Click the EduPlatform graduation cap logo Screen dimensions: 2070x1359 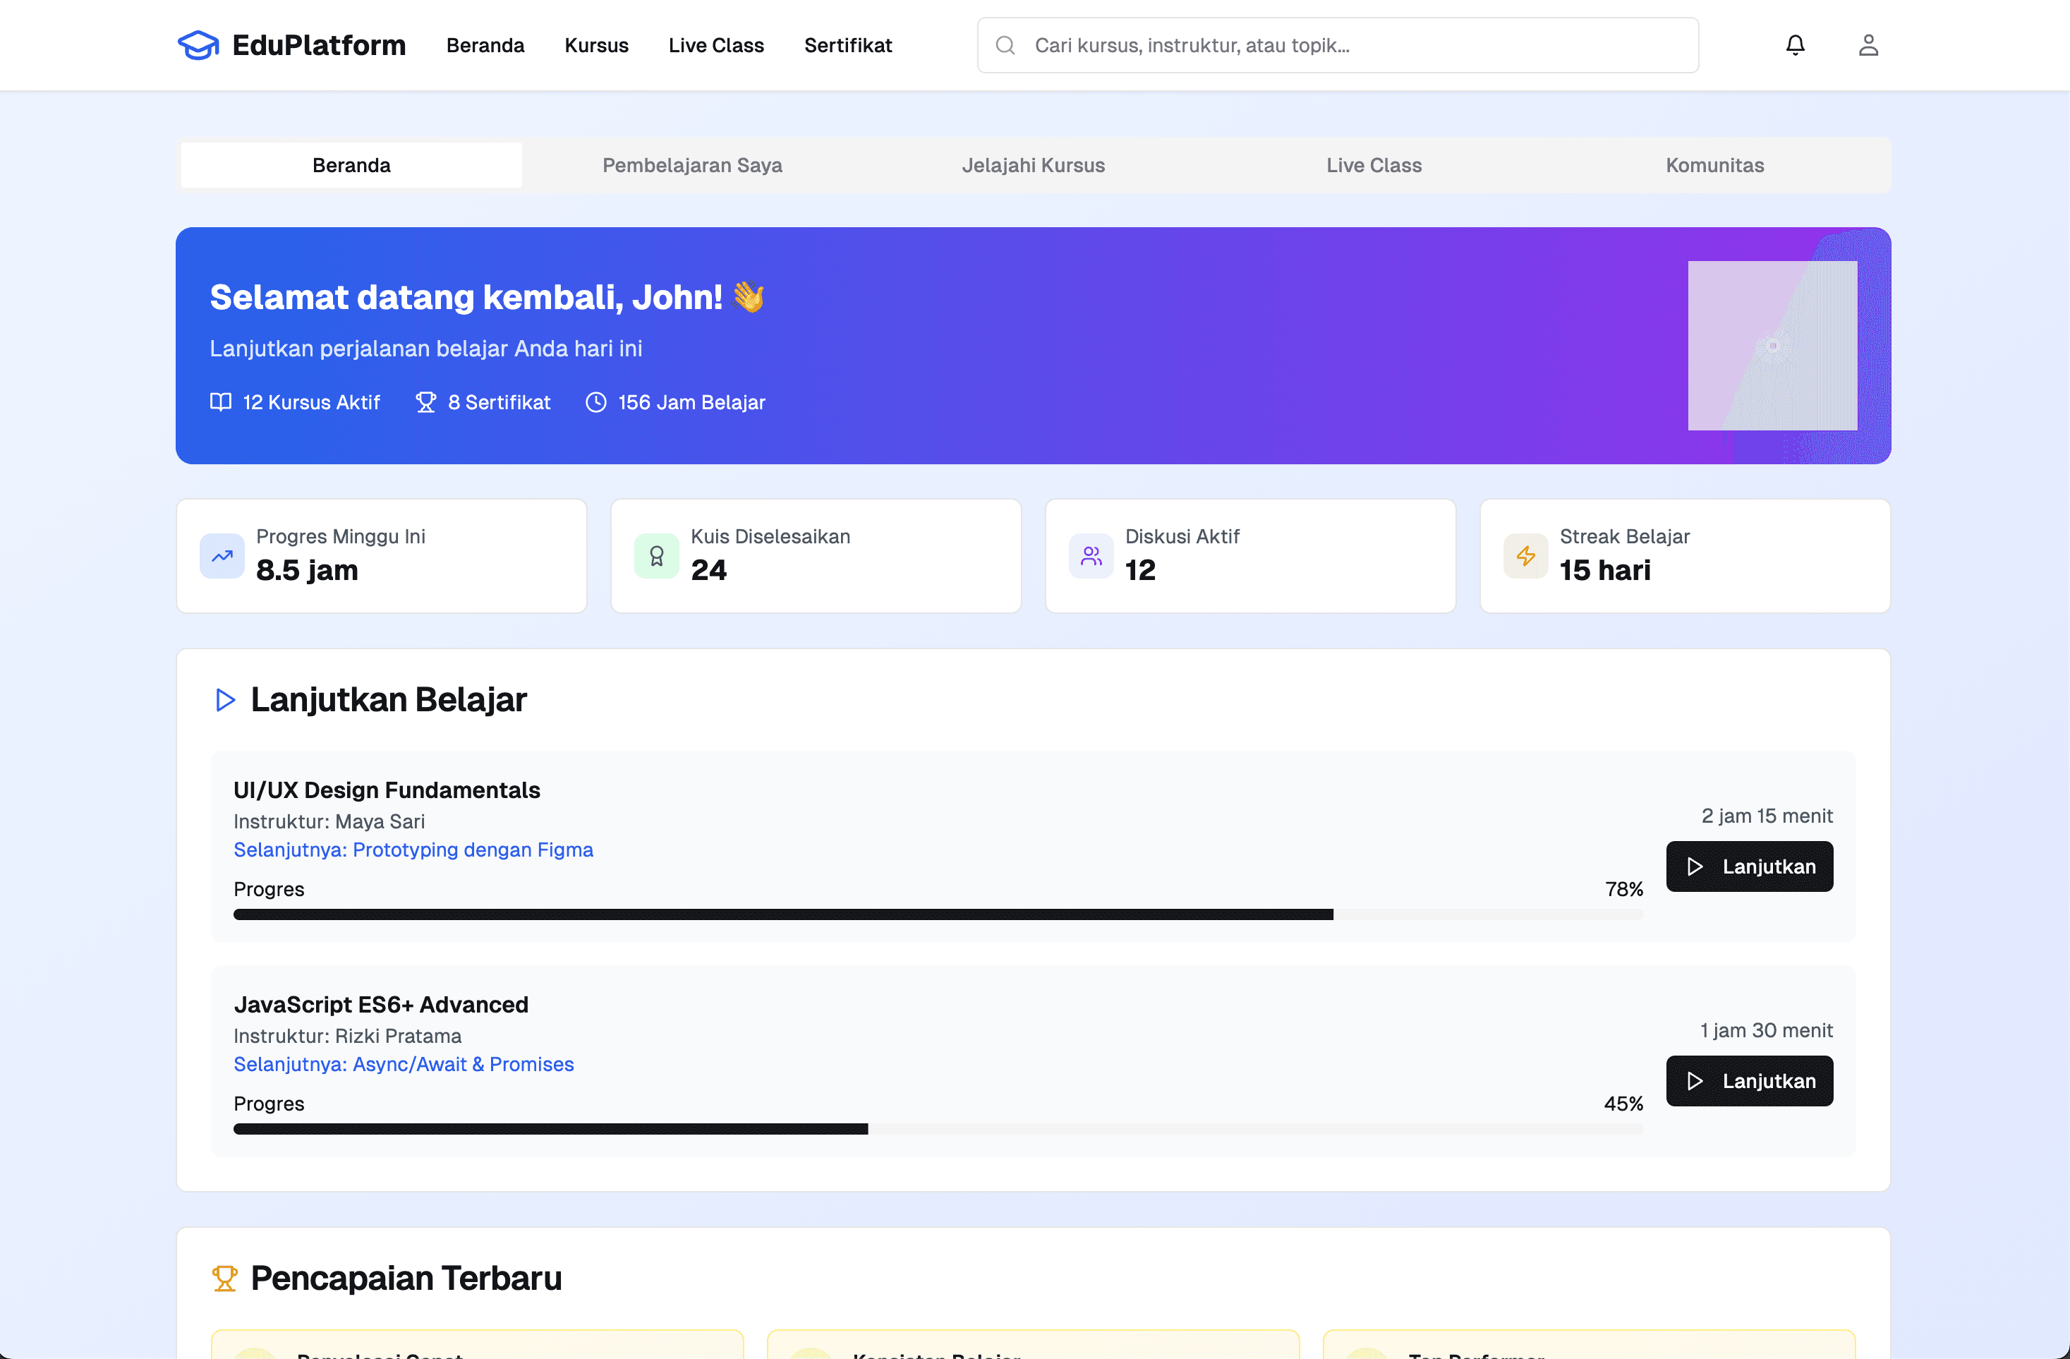[198, 45]
